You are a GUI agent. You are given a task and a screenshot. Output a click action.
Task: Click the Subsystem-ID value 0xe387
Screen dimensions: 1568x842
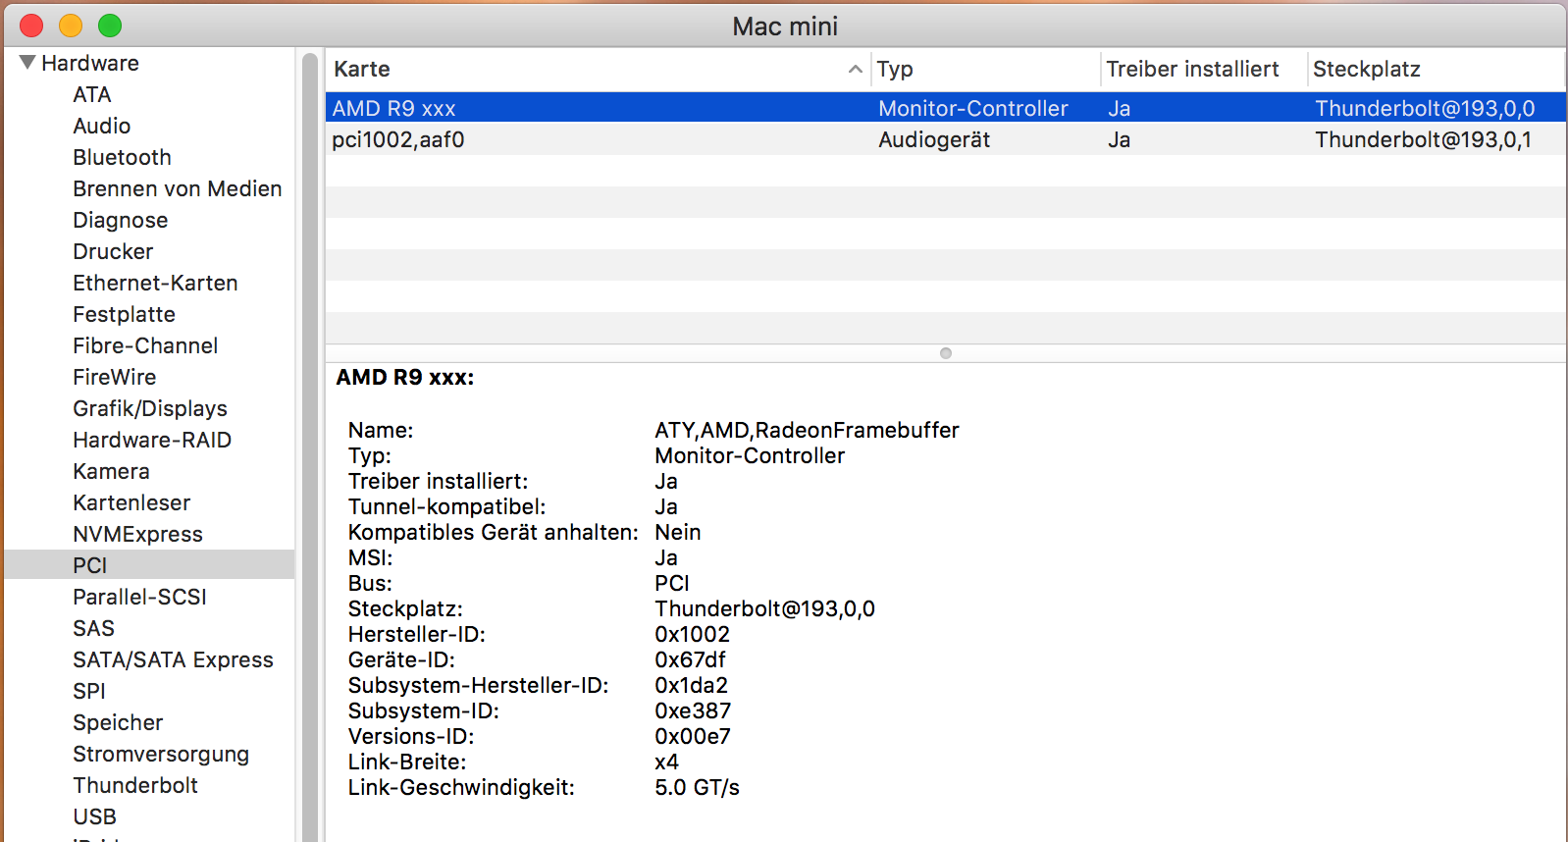tap(693, 710)
